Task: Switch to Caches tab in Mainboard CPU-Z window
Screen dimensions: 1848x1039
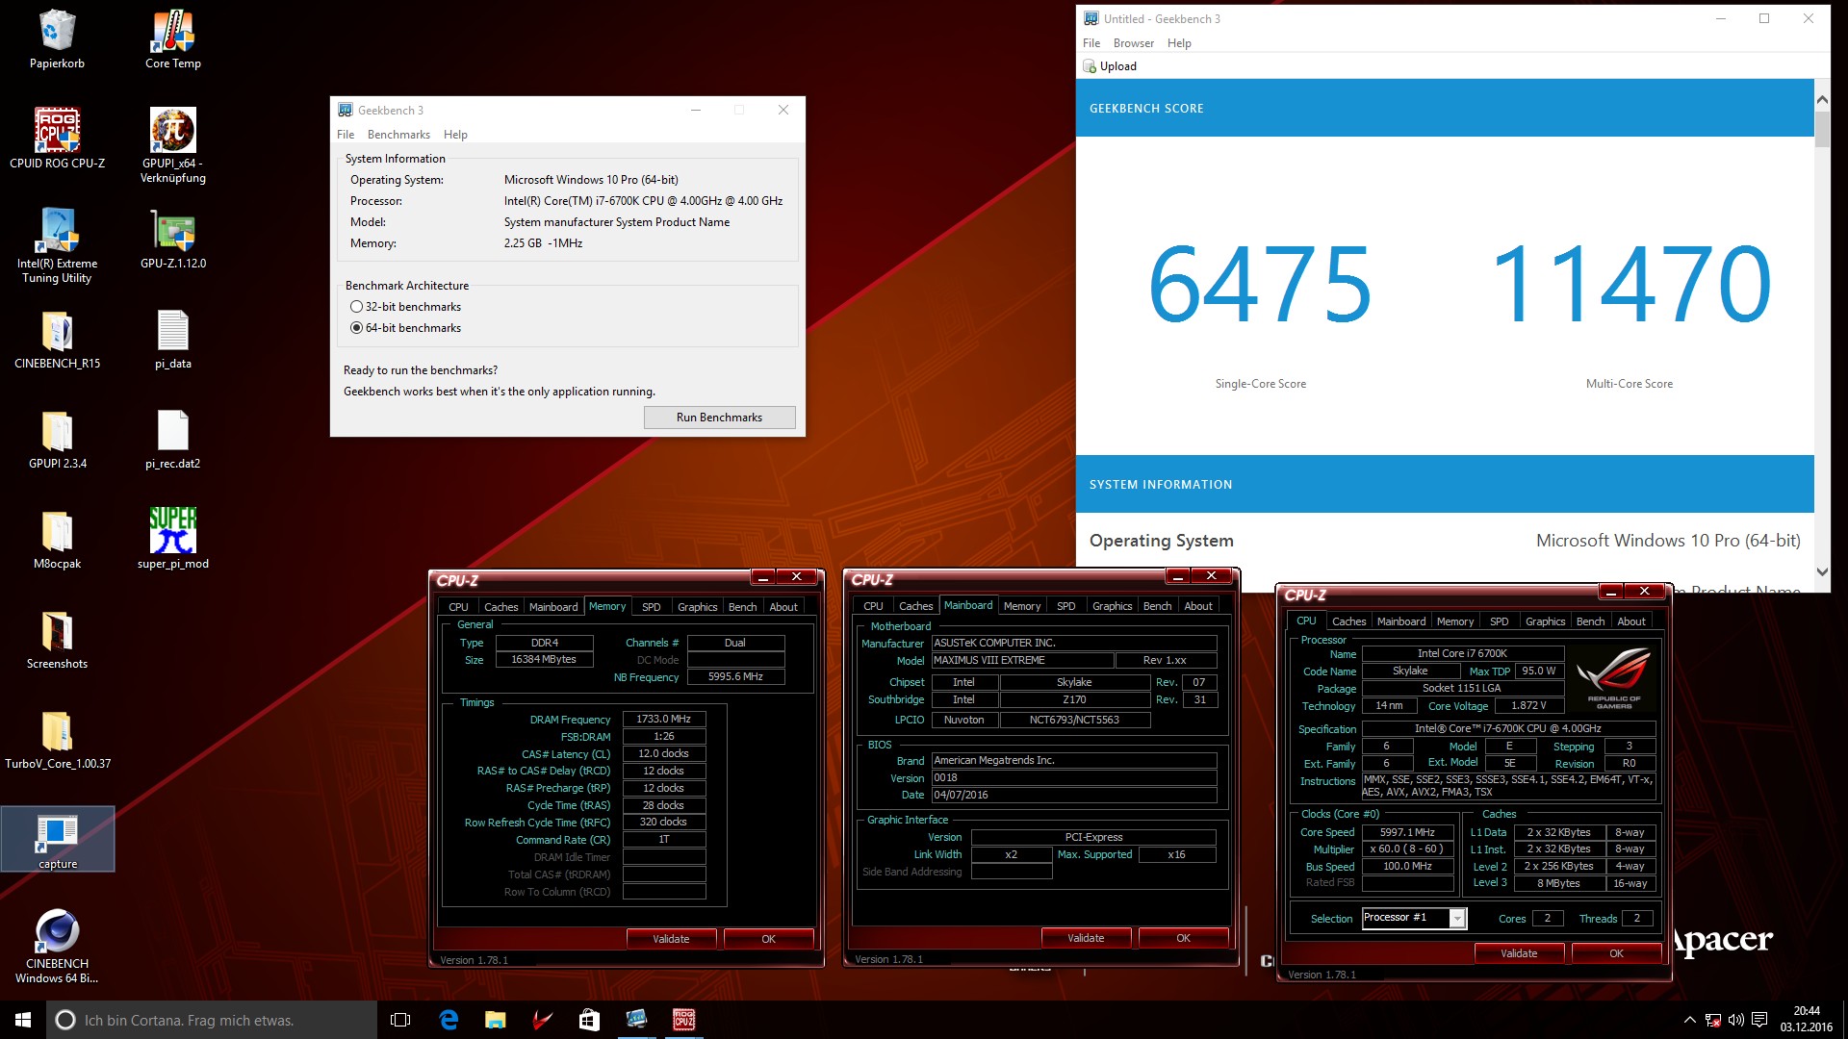Action: [x=915, y=606]
